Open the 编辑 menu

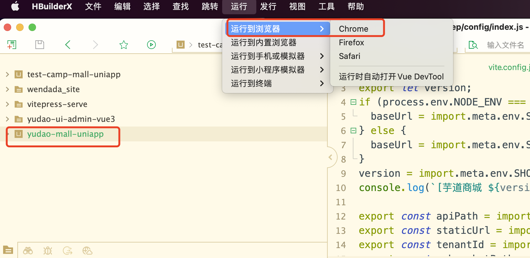(122, 6)
